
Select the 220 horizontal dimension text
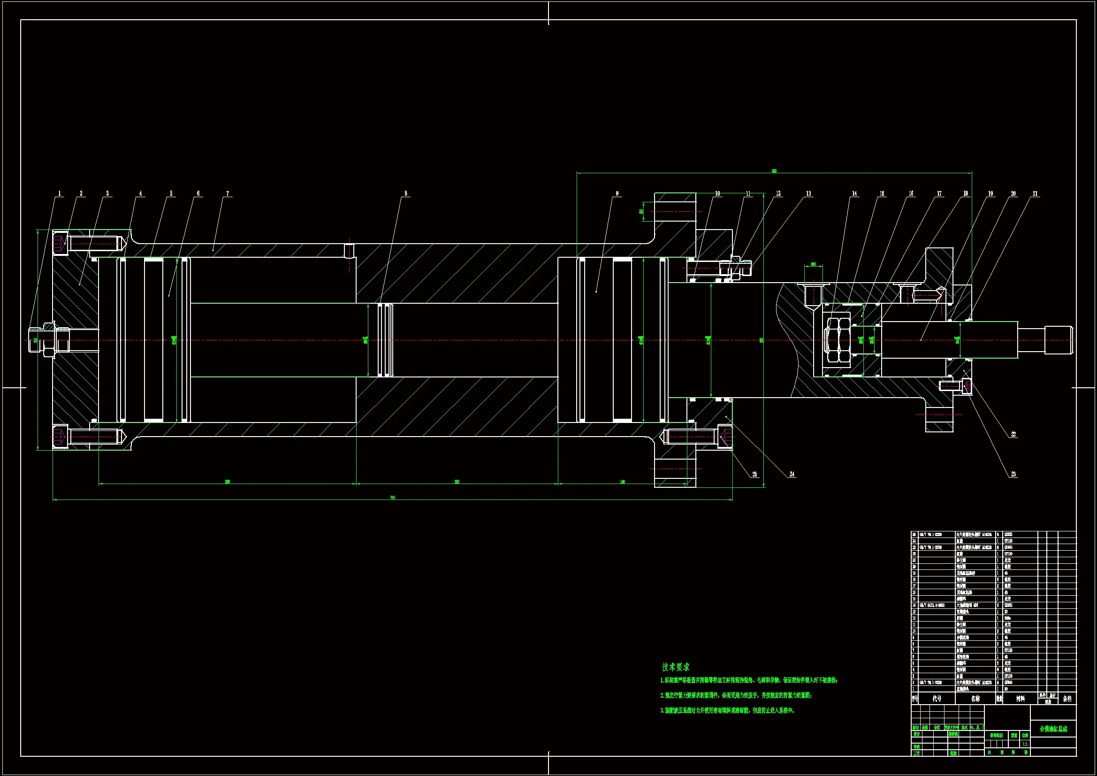click(457, 482)
